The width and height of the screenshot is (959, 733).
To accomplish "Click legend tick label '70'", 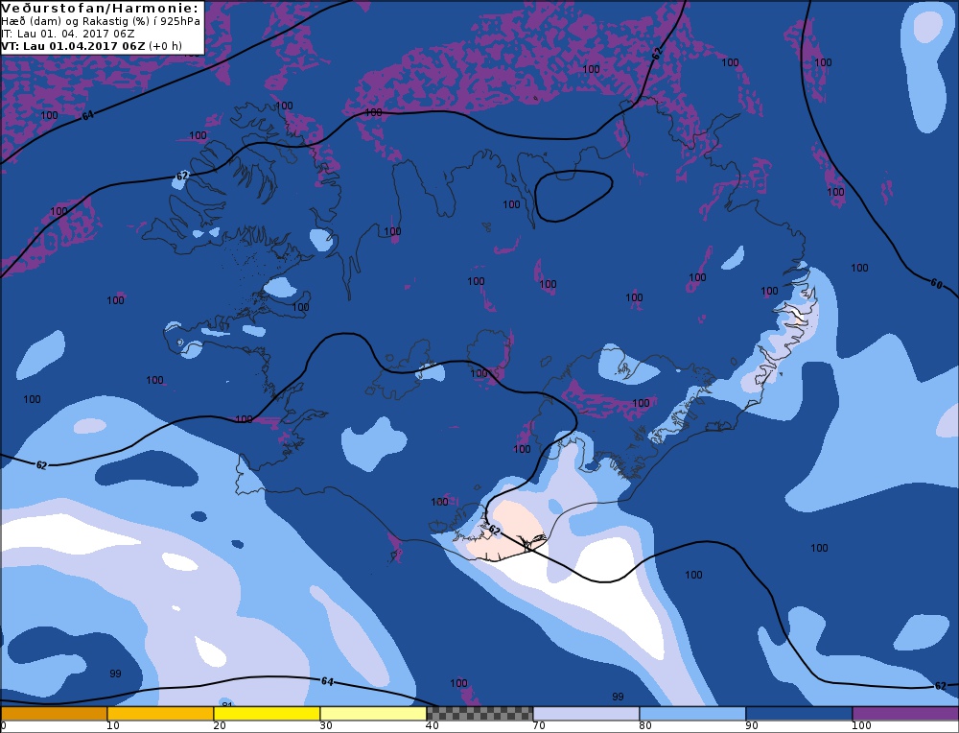I will click(x=538, y=726).
